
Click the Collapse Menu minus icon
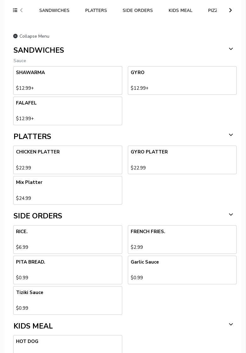tap(15, 36)
